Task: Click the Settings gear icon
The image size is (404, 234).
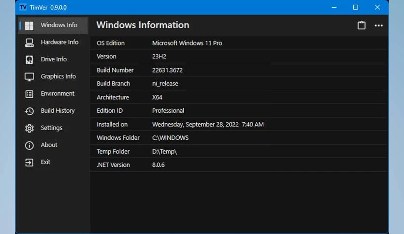Action: click(29, 128)
